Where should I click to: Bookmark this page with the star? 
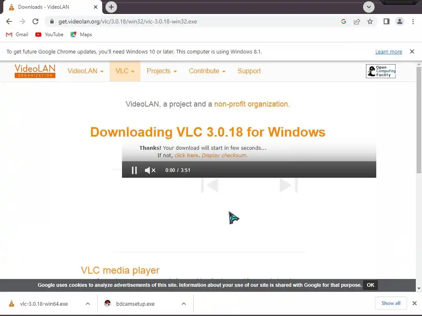[370, 21]
